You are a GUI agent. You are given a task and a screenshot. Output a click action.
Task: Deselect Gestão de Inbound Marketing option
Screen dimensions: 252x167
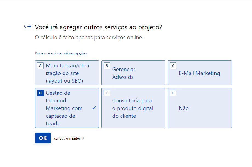tap(67, 108)
